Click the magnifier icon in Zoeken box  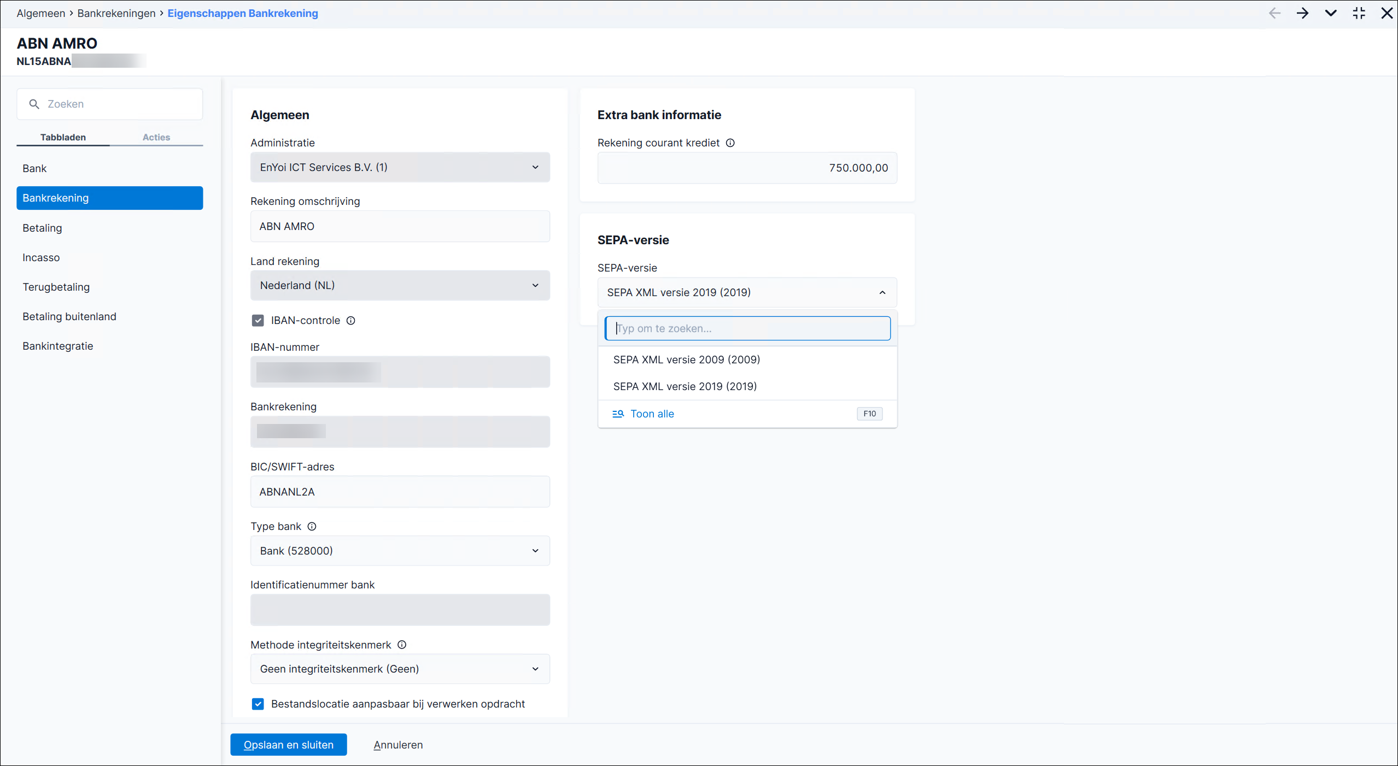34,104
